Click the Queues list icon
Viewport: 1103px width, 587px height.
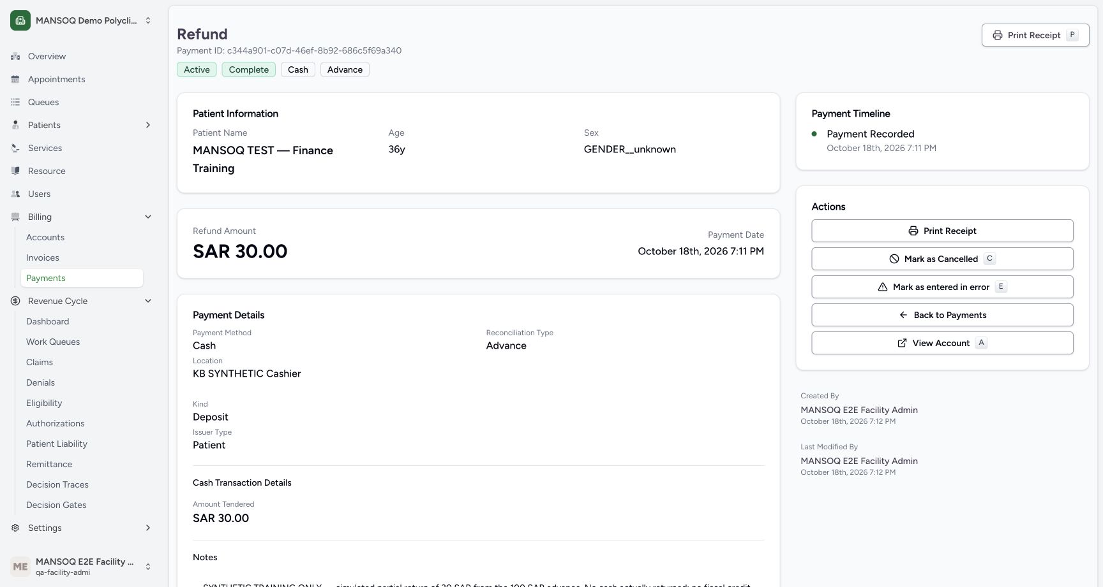point(15,102)
